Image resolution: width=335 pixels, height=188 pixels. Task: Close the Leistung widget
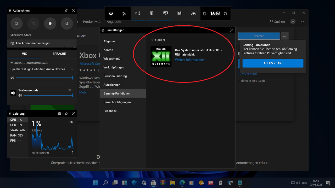73,114
